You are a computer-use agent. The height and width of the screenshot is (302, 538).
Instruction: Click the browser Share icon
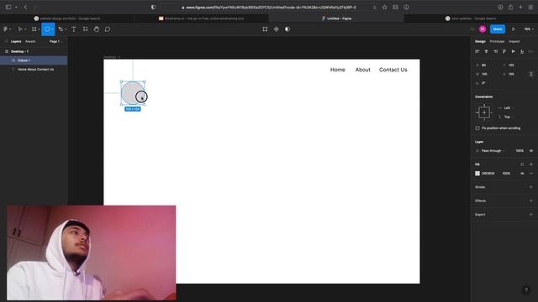point(510,8)
